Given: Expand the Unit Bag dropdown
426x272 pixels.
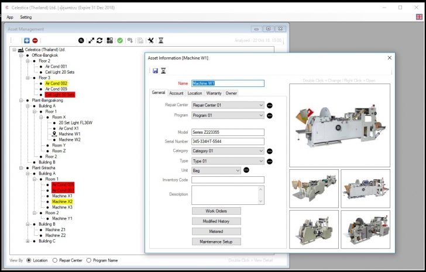Looking at the screenshot, I should point(238,170).
